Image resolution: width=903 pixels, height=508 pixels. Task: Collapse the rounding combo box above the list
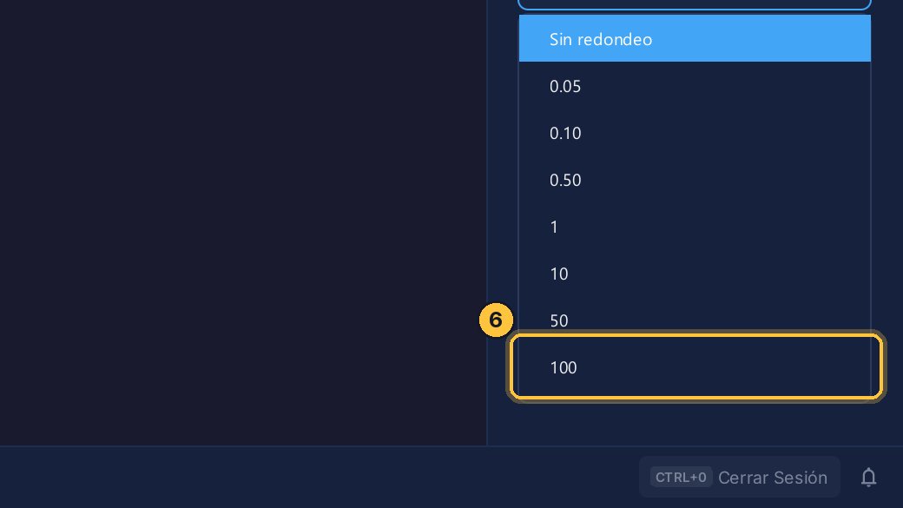[695, 4]
